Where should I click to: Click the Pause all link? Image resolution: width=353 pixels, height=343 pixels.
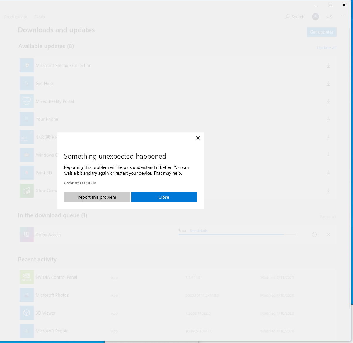tap(328, 217)
